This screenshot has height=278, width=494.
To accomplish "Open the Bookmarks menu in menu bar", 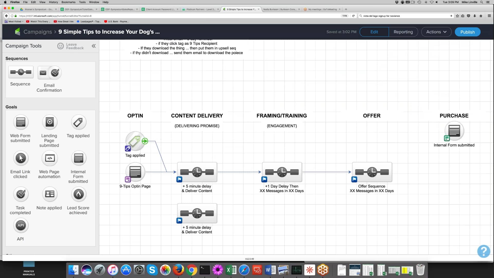I will pyautogui.click(x=68, y=2).
